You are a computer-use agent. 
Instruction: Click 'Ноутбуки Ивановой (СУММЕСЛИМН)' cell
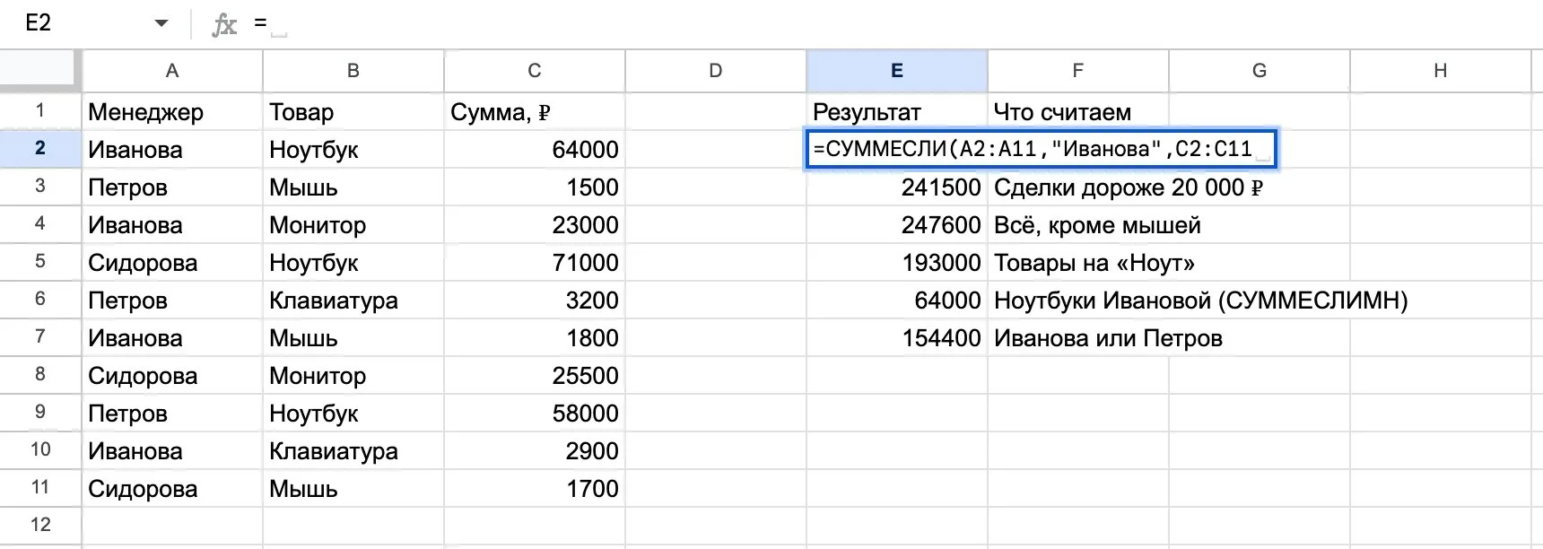[1201, 301]
